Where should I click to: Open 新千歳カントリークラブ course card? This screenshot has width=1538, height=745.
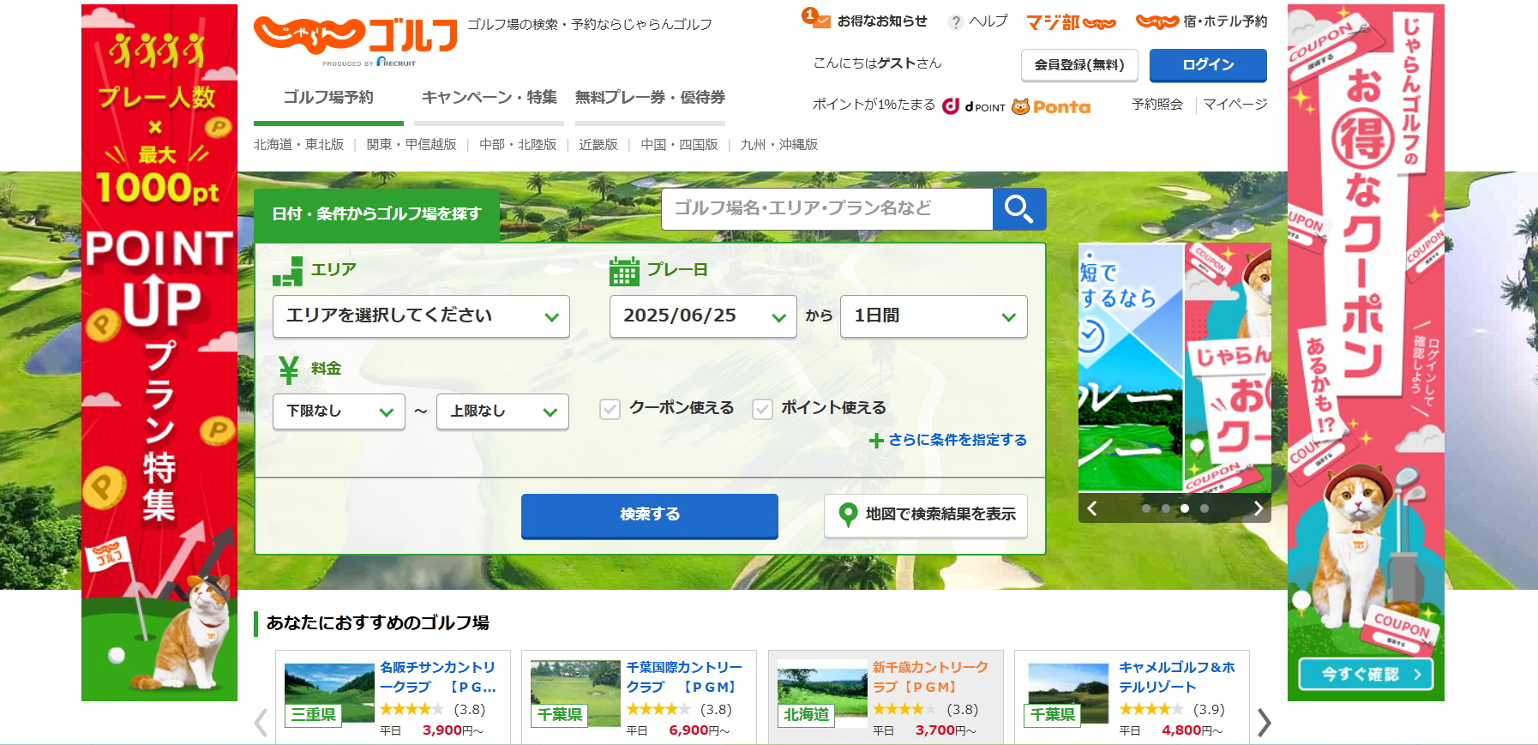click(x=886, y=698)
